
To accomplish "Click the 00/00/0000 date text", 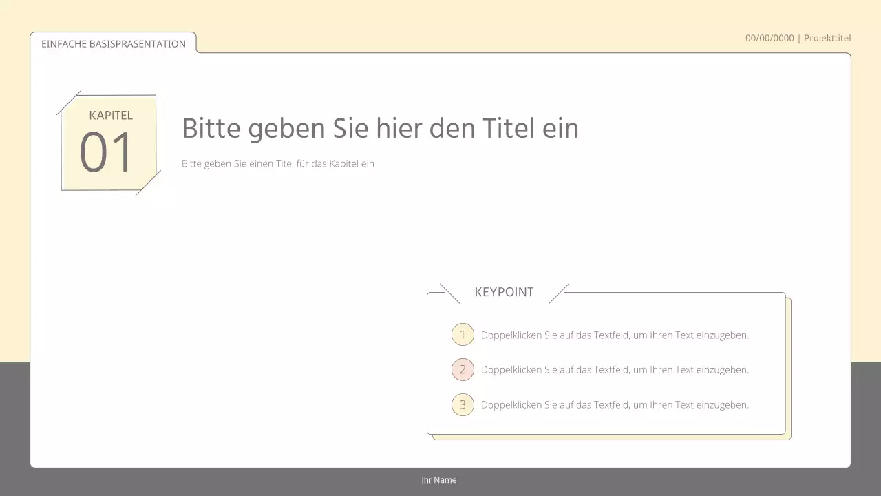I will tap(769, 38).
